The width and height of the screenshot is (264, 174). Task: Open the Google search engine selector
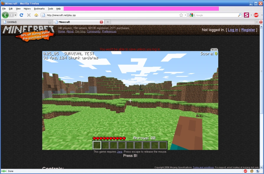[192, 15]
